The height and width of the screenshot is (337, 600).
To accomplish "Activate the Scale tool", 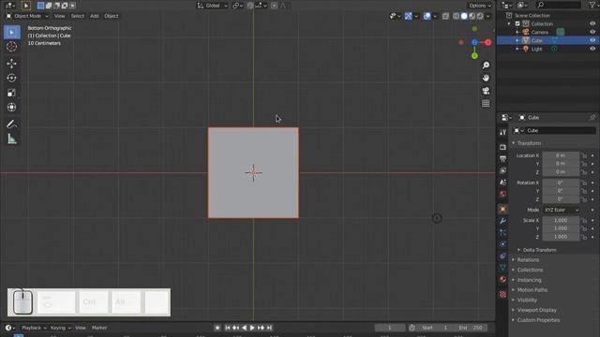I will [12, 93].
